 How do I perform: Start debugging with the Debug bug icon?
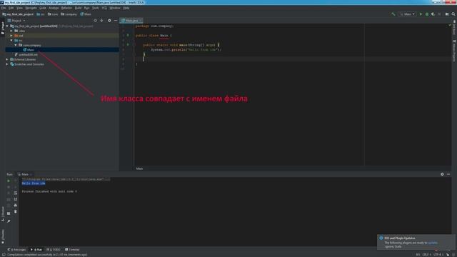click(427, 14)
